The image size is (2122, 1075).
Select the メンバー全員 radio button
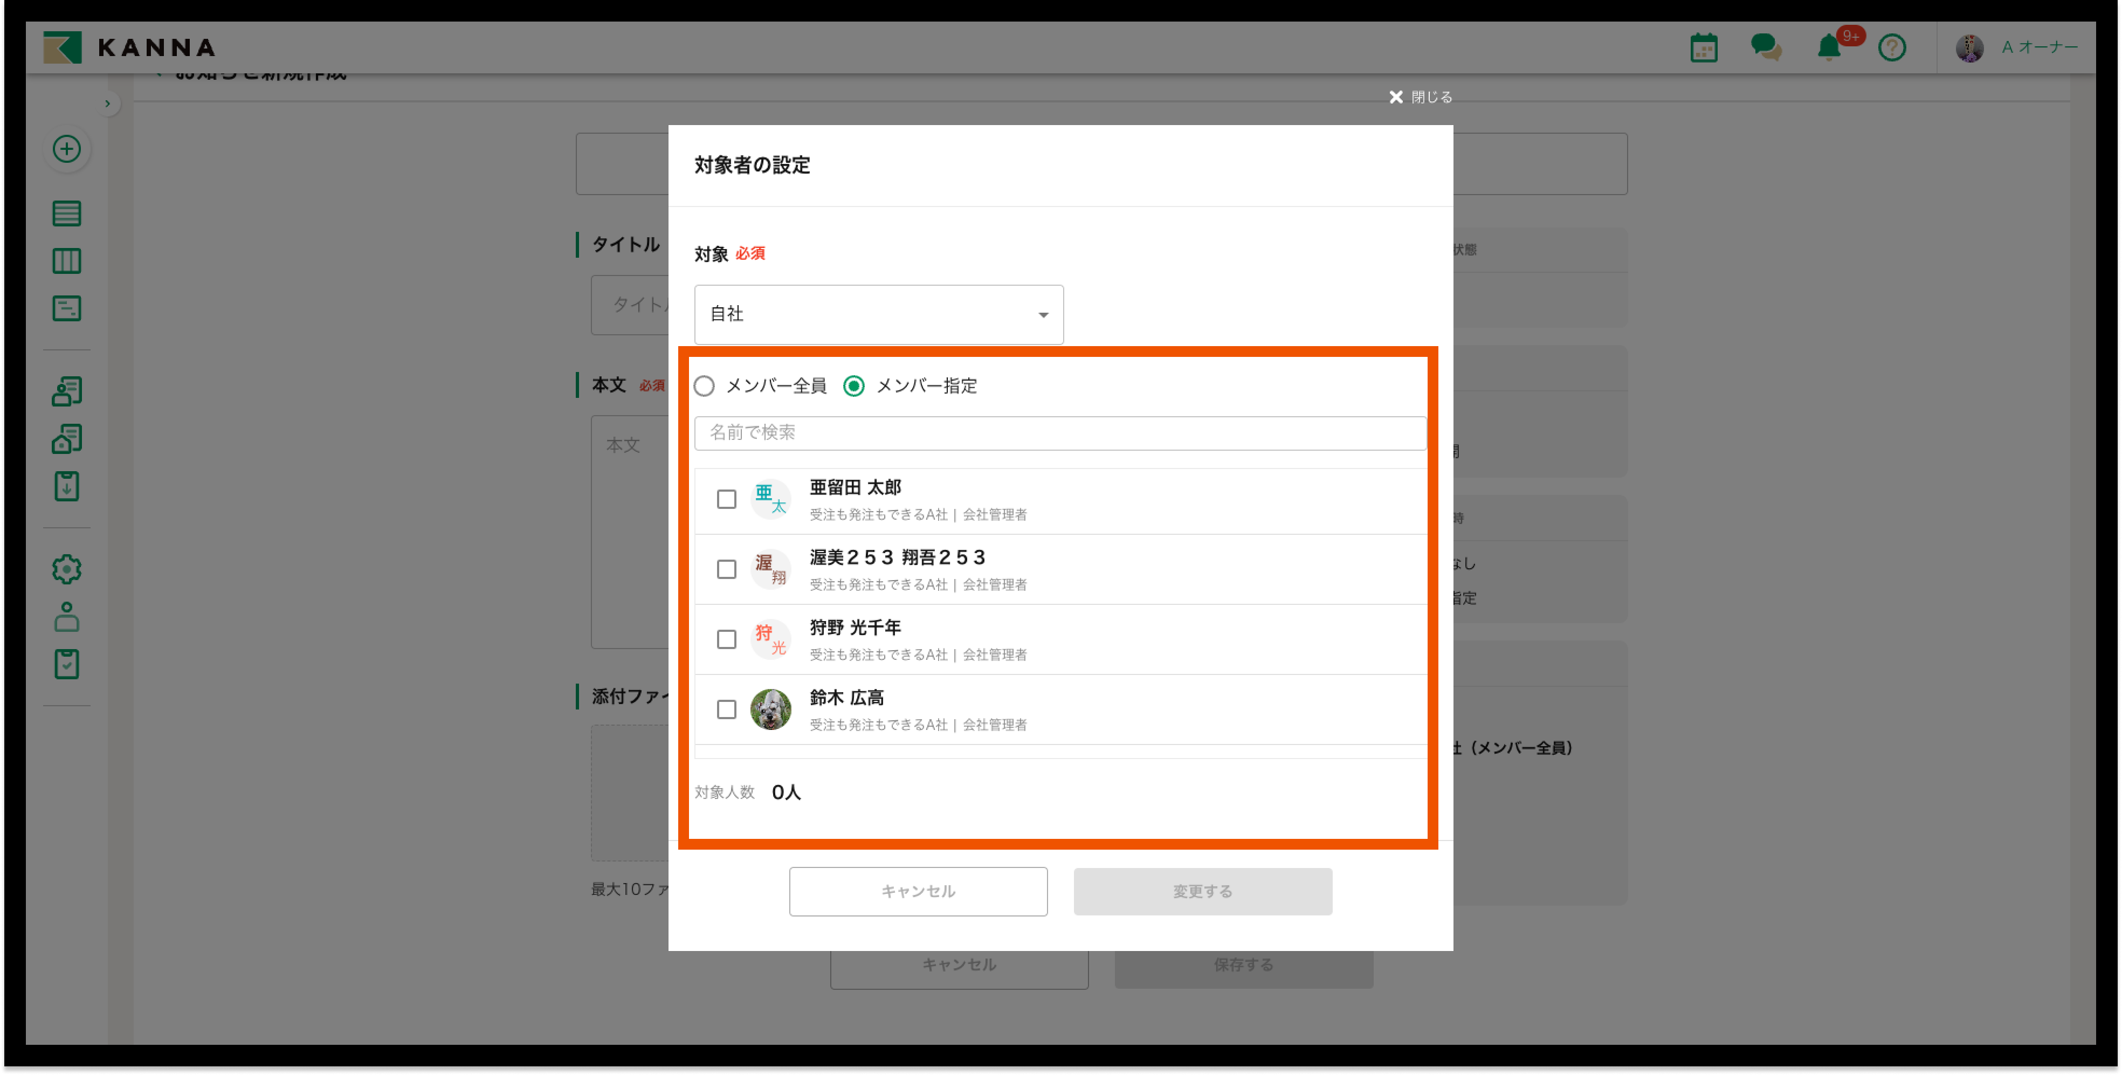point(704,387)
